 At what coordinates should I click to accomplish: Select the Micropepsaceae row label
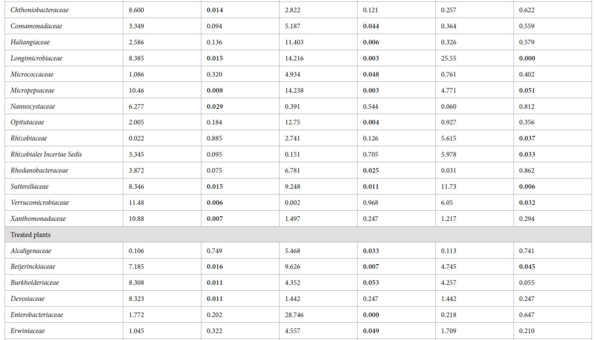tap(32, 90)
